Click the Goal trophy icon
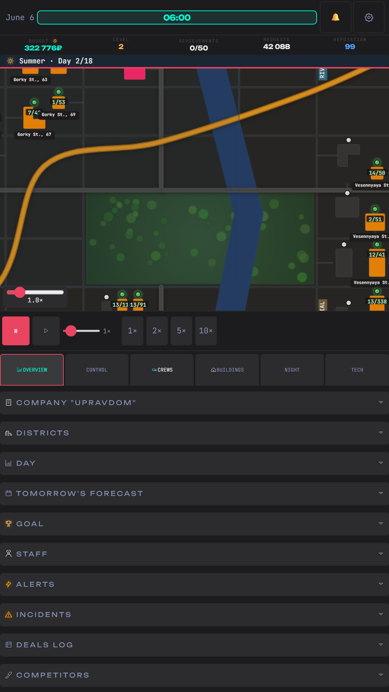Viewport: 389px width, 692px height. 9,524
